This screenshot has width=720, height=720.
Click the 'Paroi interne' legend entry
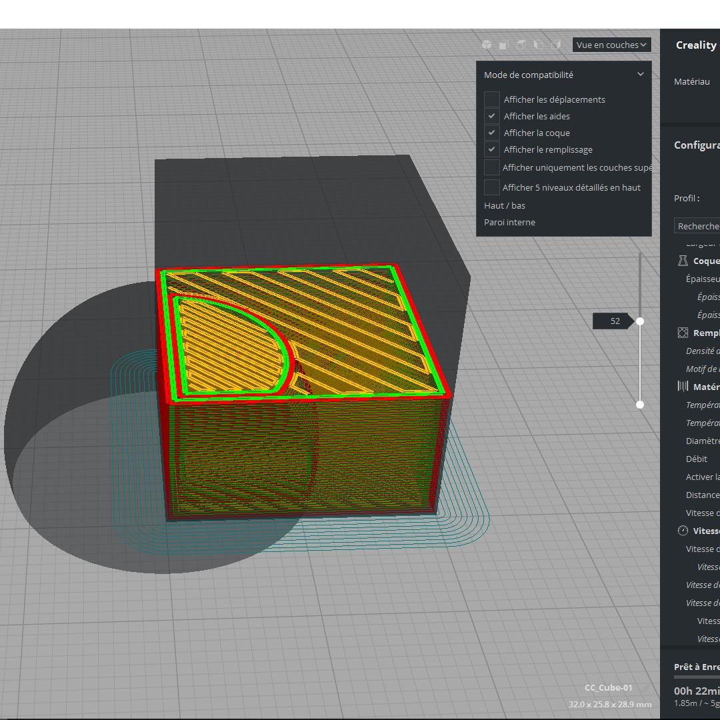(510, 222)
